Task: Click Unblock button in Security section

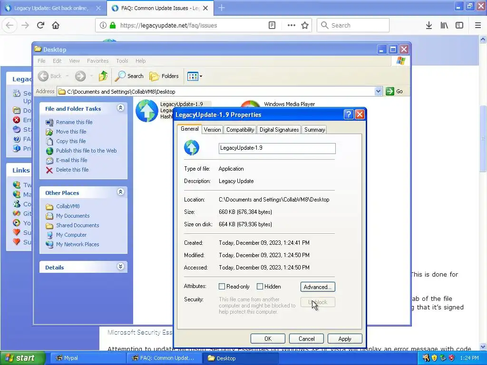Action: 318,302
